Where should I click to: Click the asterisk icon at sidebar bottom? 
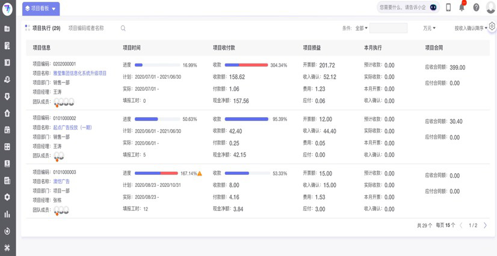(7, 248)
